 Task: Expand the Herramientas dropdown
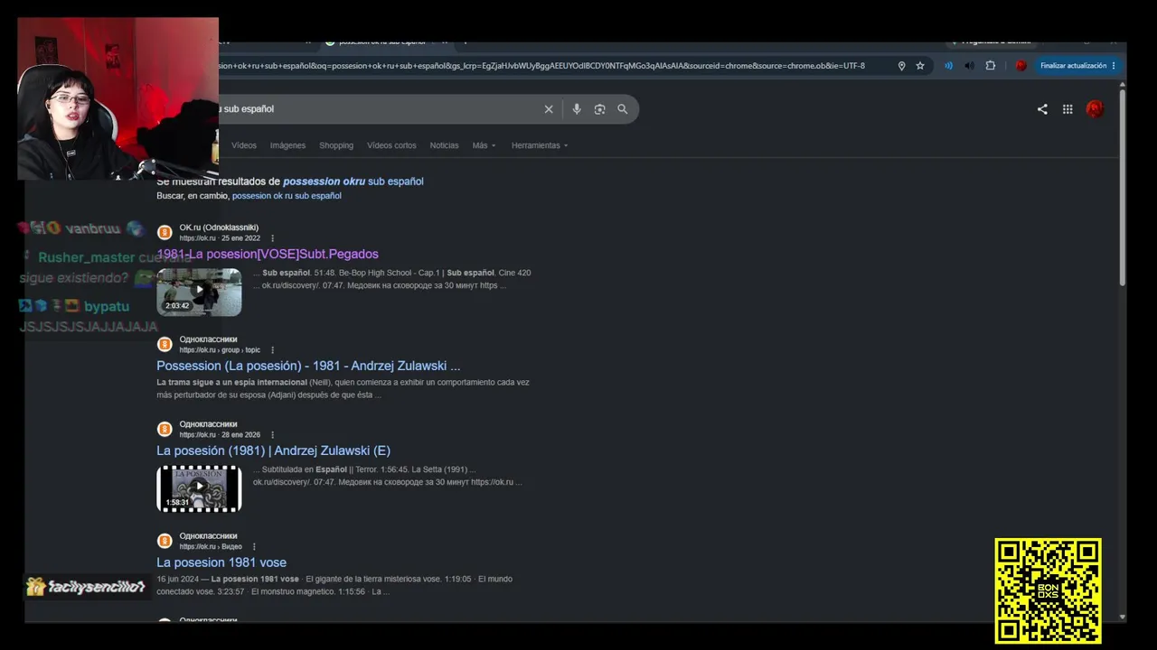coord(540,145)
